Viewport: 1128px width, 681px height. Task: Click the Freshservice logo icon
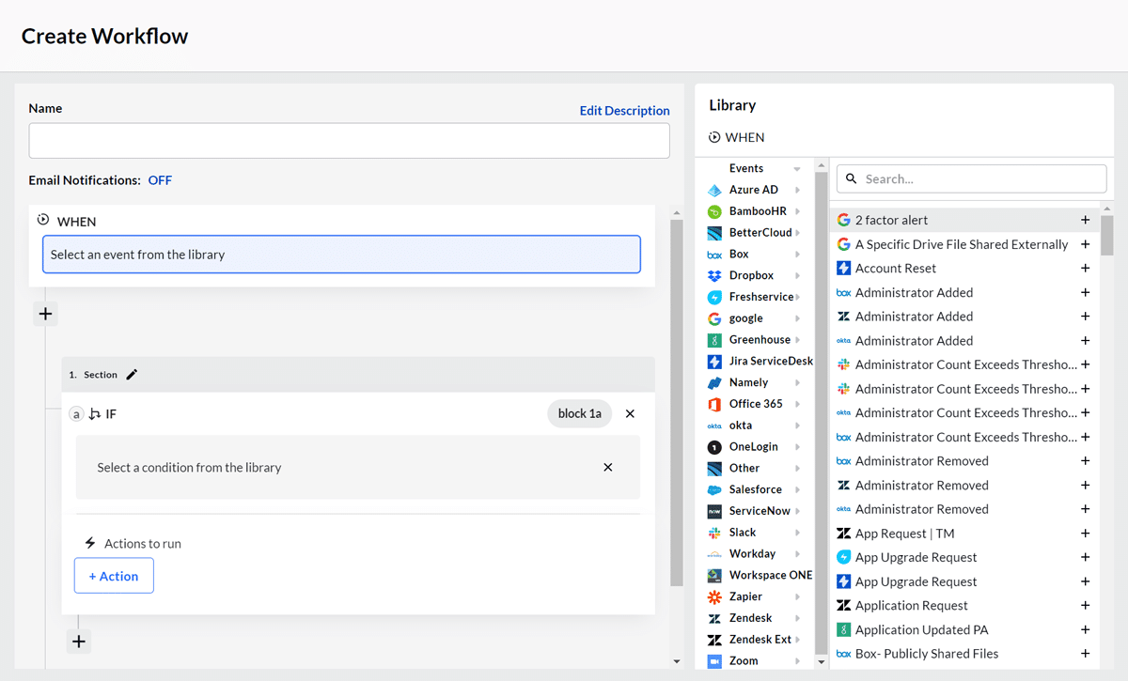tap(714, 297)
